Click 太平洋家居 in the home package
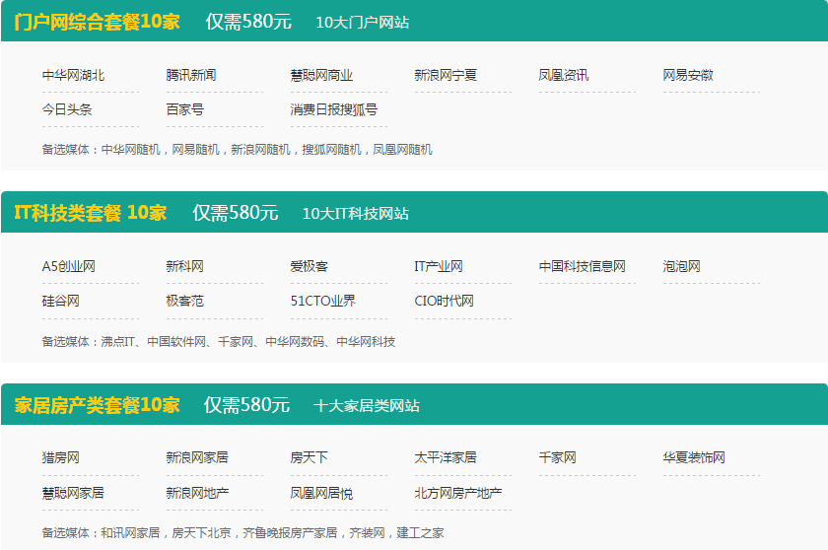 point(446,457)
